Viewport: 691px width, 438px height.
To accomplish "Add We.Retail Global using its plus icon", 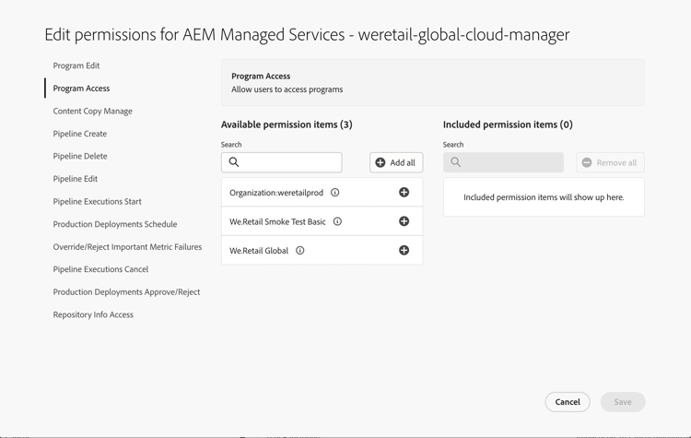I will (404, 251).
